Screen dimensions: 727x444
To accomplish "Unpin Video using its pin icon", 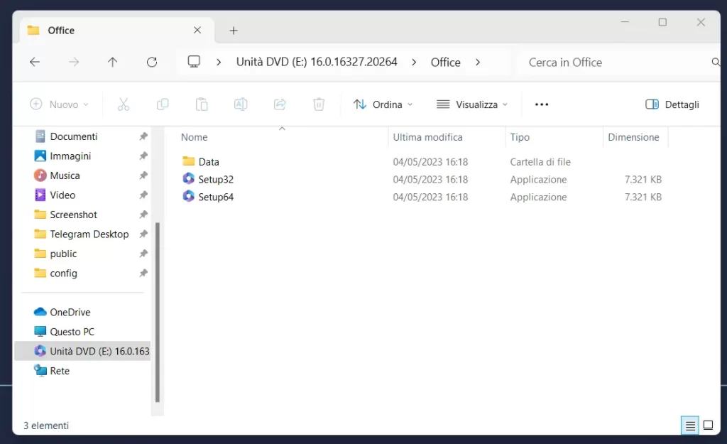I will pos(143,195).
